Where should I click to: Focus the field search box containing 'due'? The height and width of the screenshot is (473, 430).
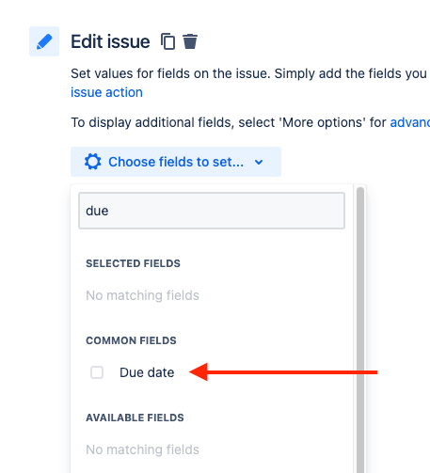click(x=212, y=211)
